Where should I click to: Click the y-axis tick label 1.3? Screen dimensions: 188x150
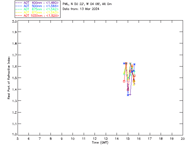pos(14,101)
